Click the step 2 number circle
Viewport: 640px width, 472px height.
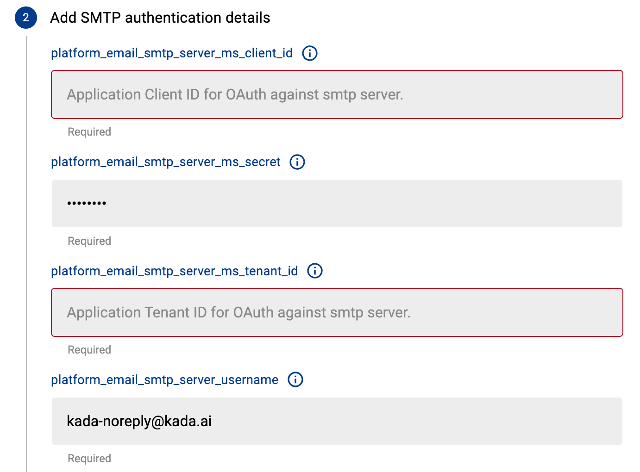click(x=26, y=18)
